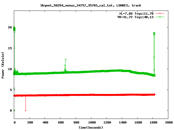
Task: Click the green spike peak near 670 seconds
Action: point(66,59)
